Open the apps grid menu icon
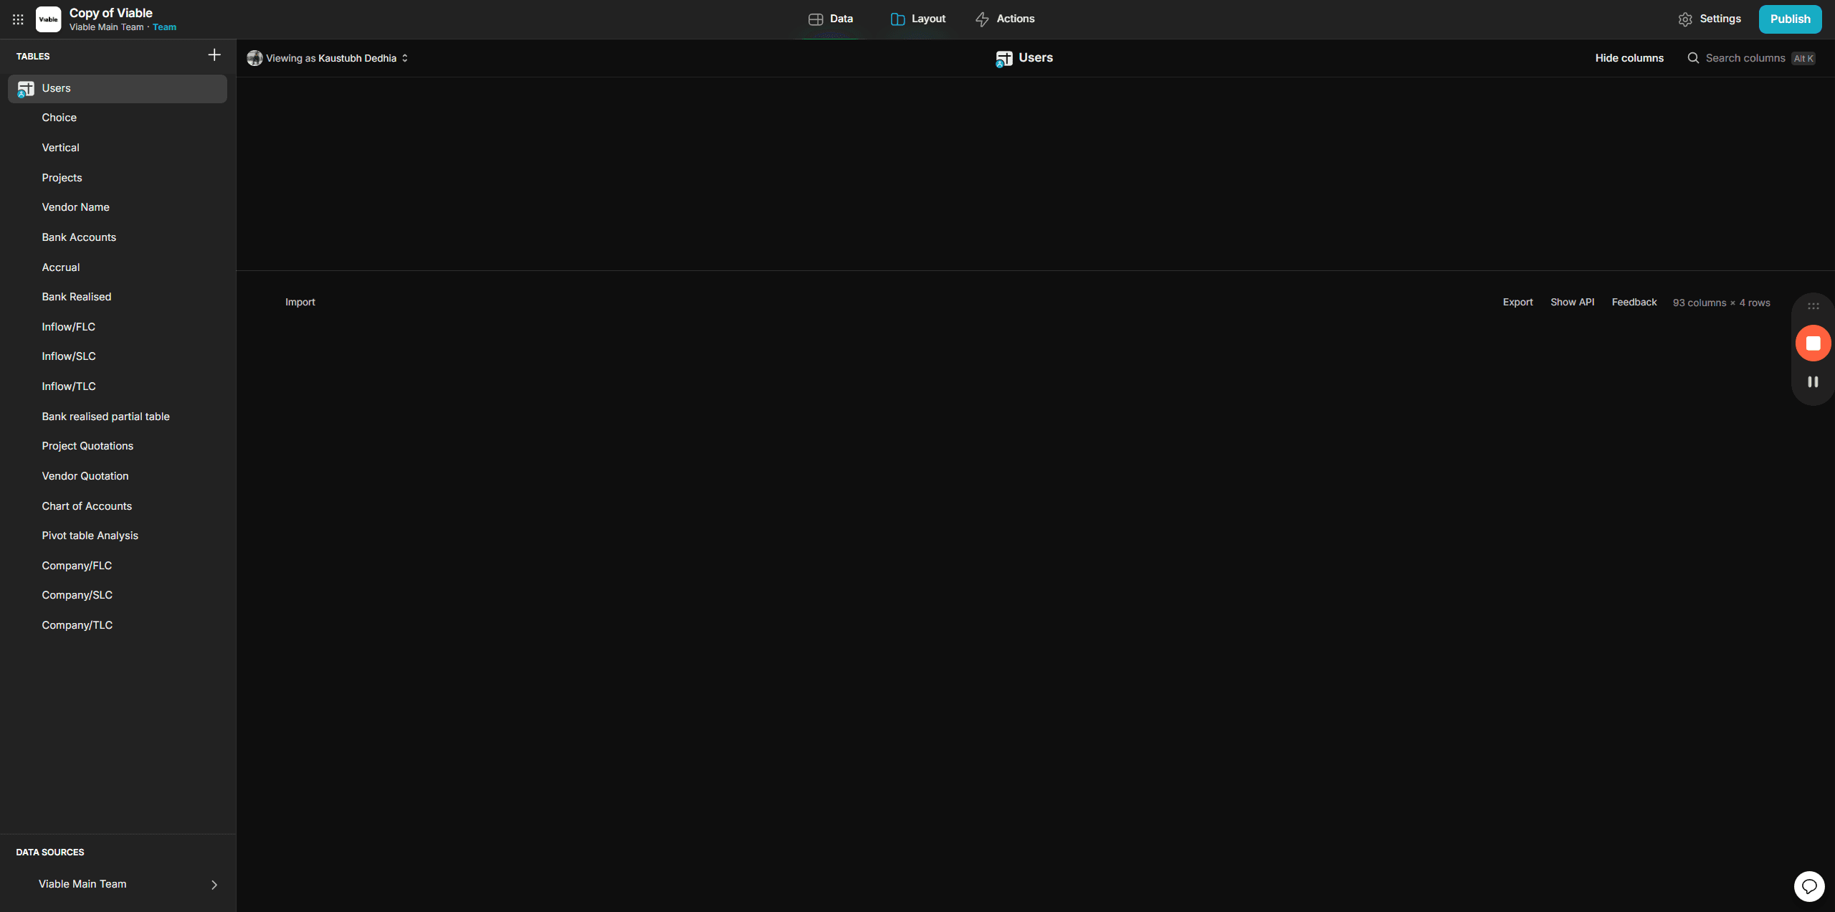 coord(18,19)
